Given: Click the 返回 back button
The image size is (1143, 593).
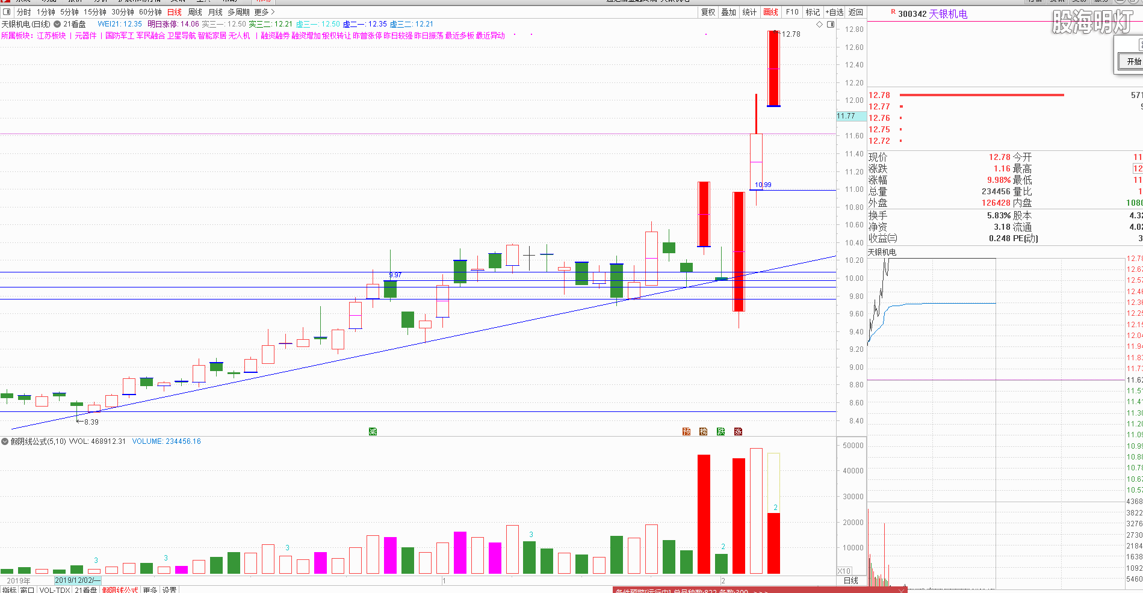Looking at the screenshot, I should pos(855,12).
